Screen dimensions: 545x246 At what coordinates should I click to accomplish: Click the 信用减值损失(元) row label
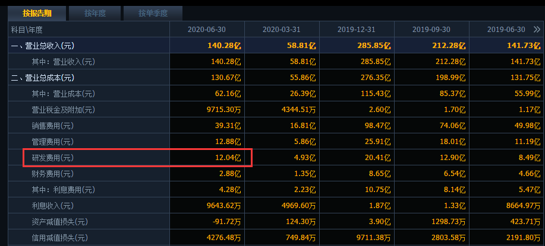[x=60, y=238]
